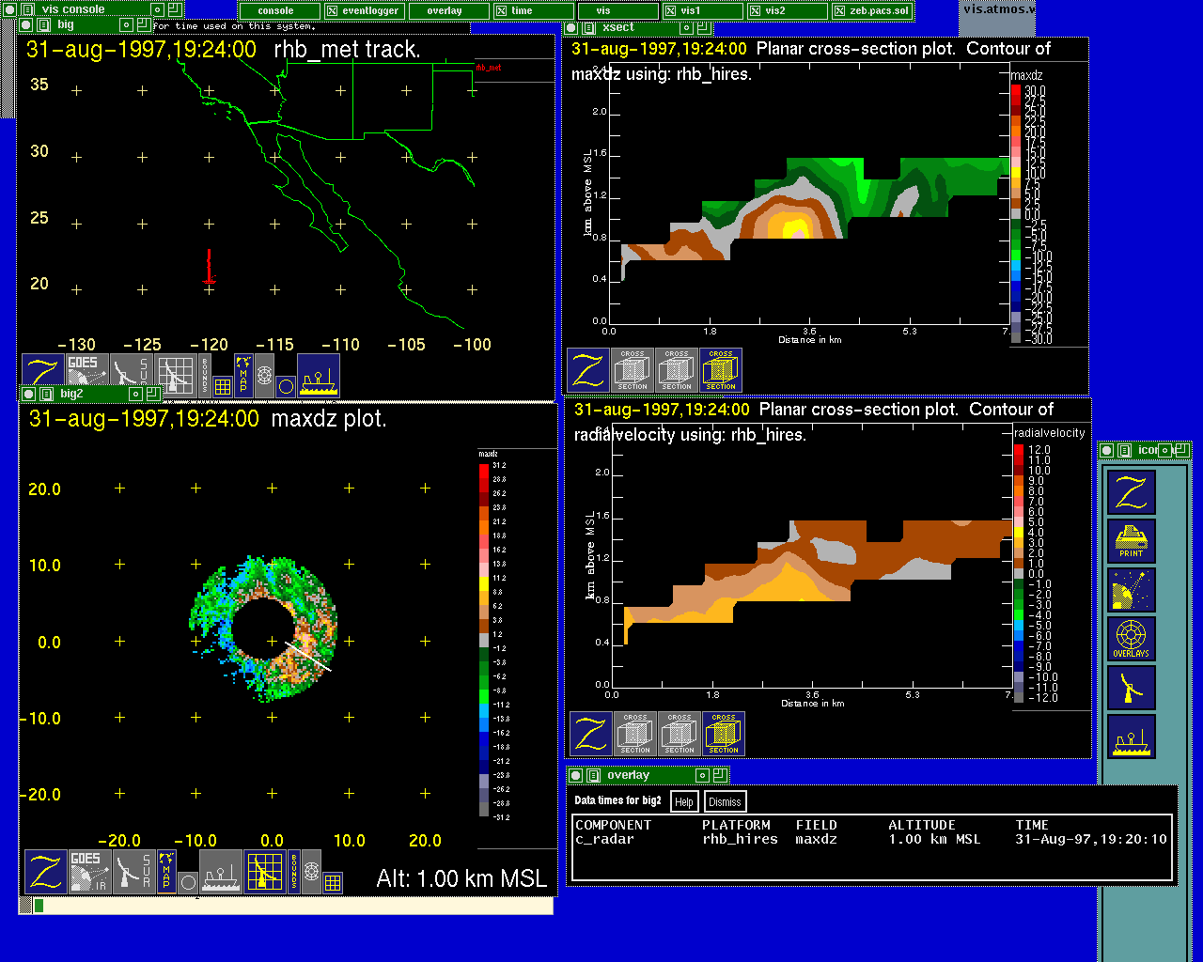This screenshot has height=962, width=1203.
Task: Select the SUR radar icon in maxdz plot toolbar
Action: [133, 871]
